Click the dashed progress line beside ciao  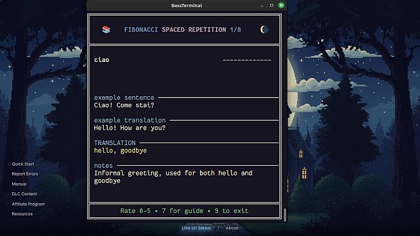tap(246, 60)
